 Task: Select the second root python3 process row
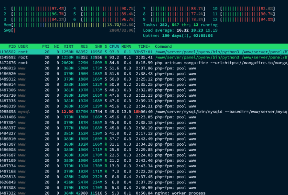143,57
